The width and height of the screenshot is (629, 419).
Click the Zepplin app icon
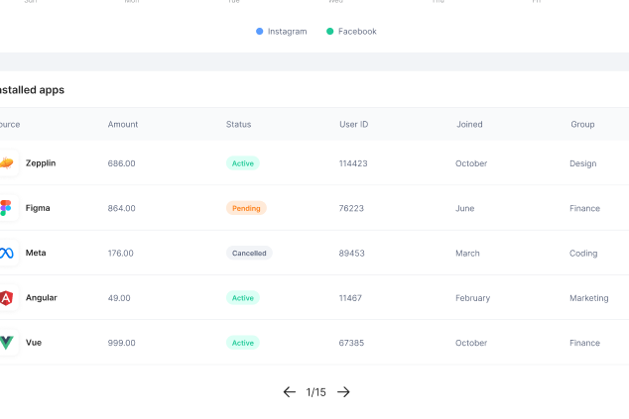[x=6, y=163]
